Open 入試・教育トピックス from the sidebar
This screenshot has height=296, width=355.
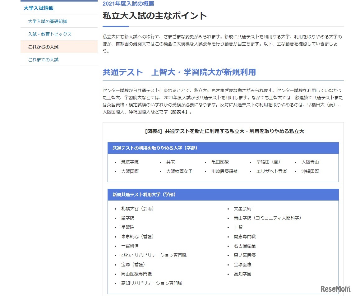pyautogui.click(x=44, y=34)
